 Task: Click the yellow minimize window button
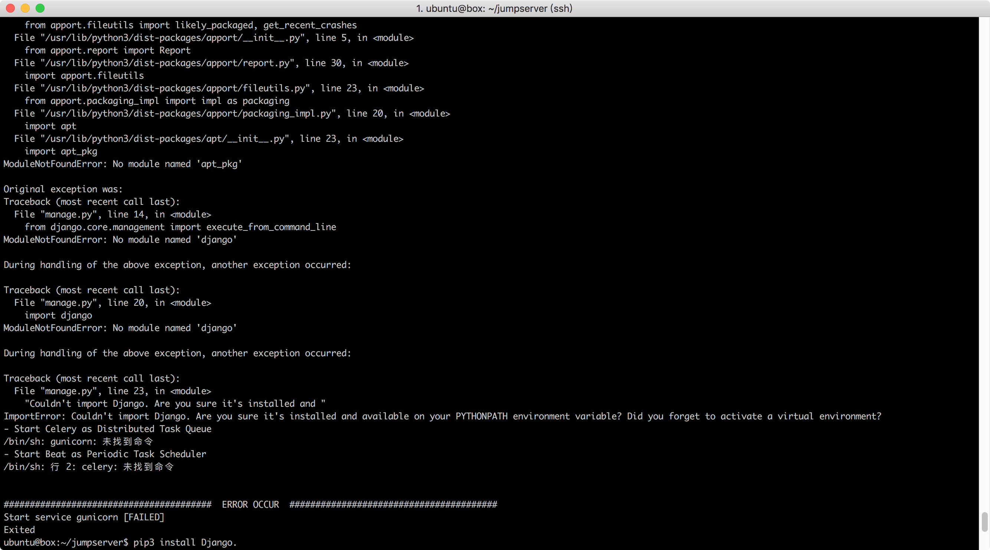coord(25,8)
